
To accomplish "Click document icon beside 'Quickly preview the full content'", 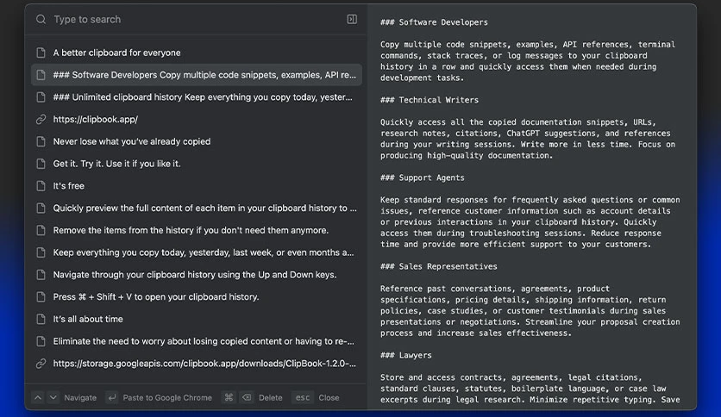I will [41, 208].
